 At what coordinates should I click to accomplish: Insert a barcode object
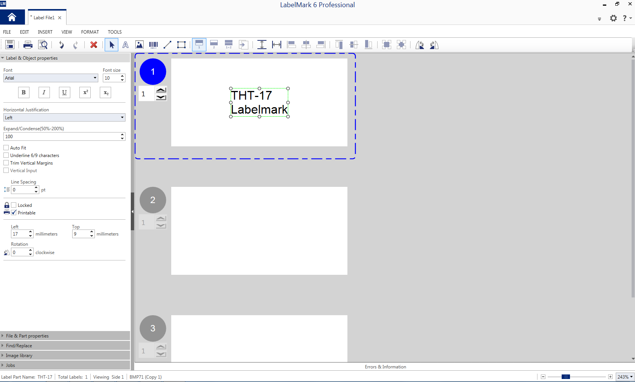[x=153, y=45]
